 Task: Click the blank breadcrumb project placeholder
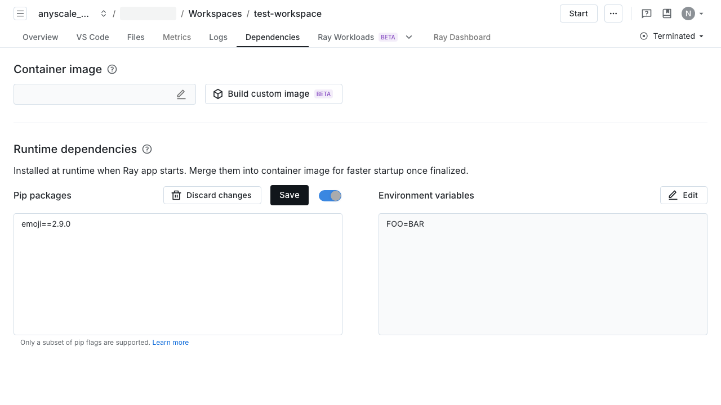[148, 13]
